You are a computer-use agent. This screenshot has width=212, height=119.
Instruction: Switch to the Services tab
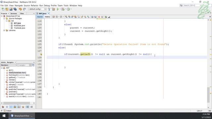[14, 14]
